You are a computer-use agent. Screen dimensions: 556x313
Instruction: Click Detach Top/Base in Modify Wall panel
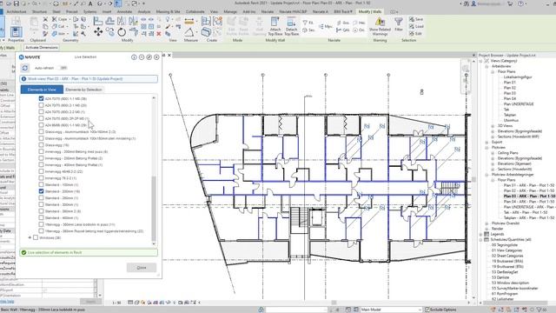292,26
